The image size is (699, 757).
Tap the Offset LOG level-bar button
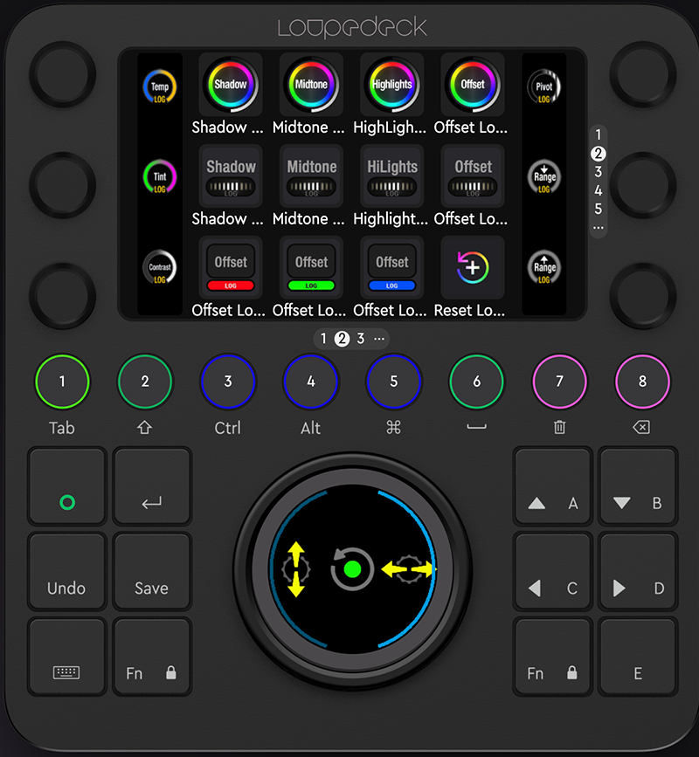coord(473,176)
